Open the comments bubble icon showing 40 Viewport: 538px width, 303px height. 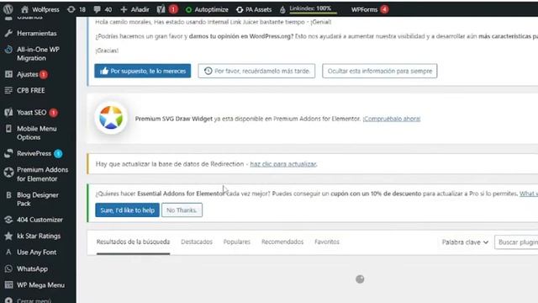98,9
